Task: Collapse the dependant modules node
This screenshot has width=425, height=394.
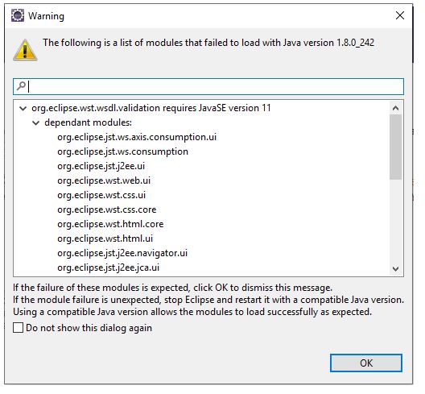Action: coord(35,123)
